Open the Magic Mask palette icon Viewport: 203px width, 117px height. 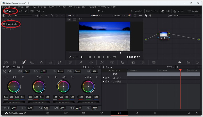pos(112,62)
